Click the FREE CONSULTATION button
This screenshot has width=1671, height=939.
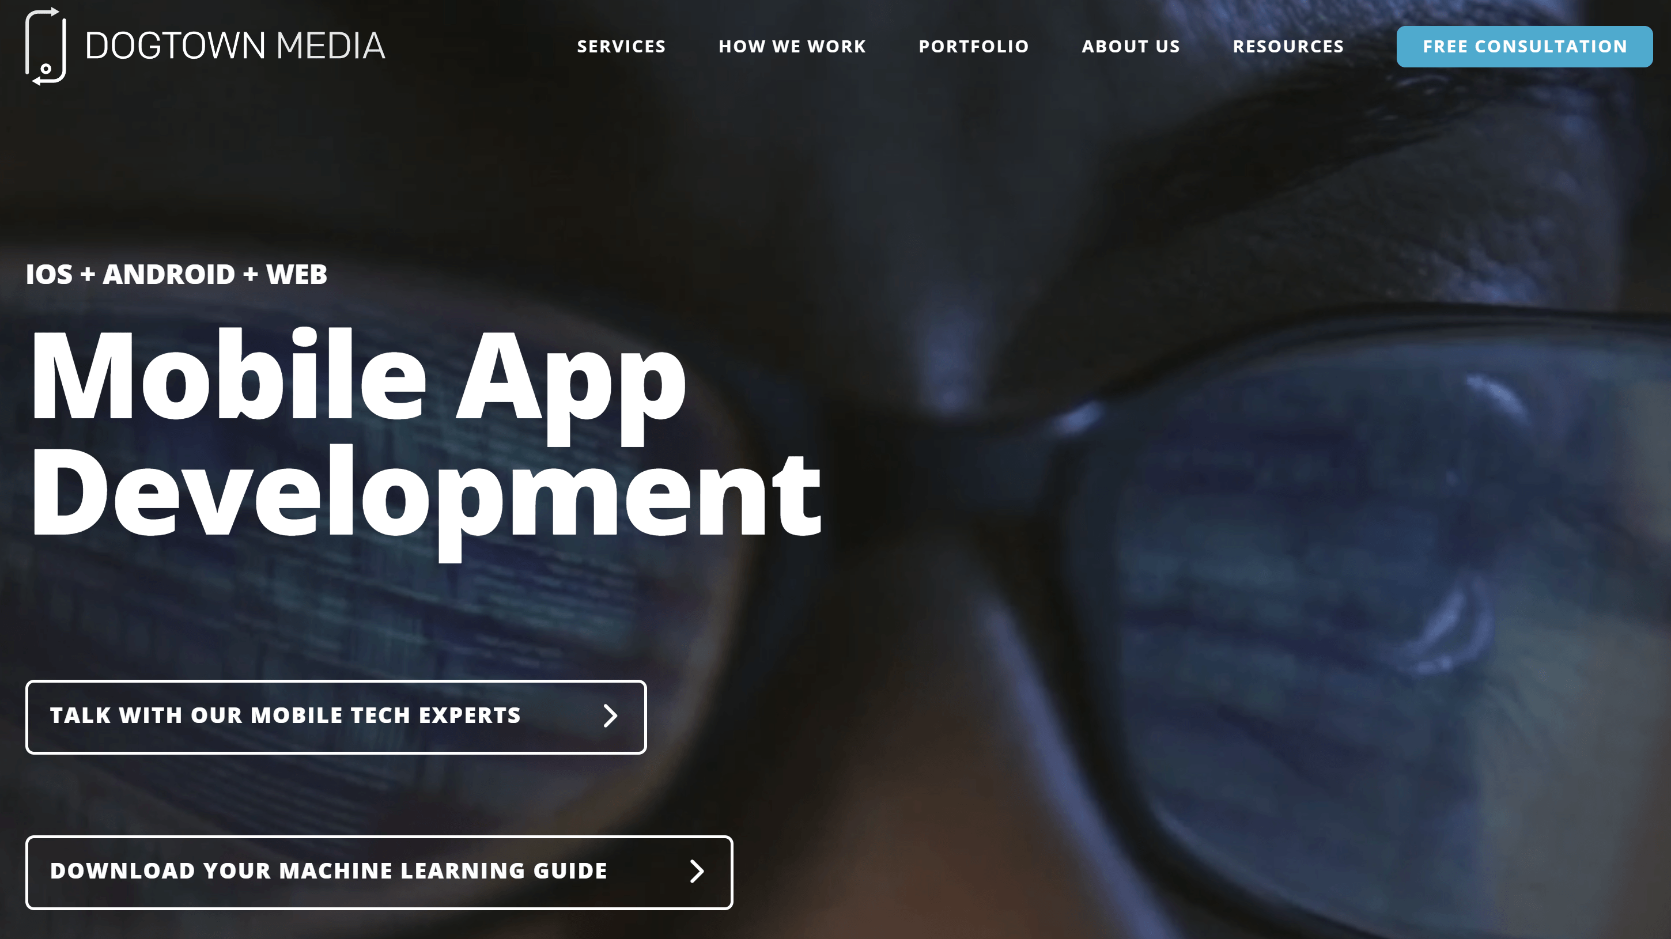pyautogui.click(x=1524, y=46)
